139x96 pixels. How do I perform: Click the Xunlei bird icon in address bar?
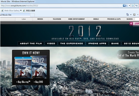pyautogui.click(x=124, y=6)
